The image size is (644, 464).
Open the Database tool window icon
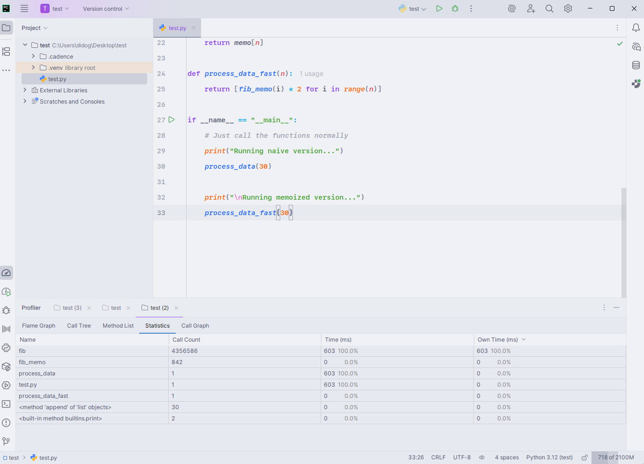[x=636, y=65]
